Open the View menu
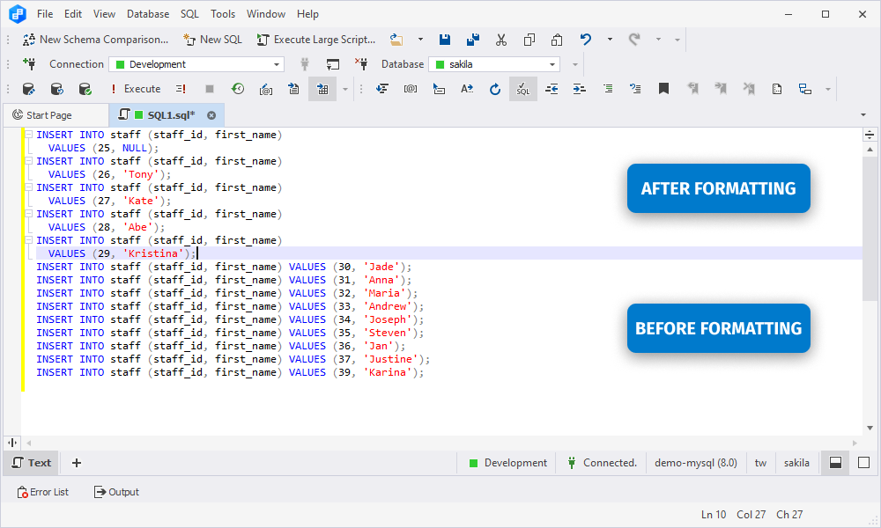Viewport: 881px width, 528px height. point(105,14)
